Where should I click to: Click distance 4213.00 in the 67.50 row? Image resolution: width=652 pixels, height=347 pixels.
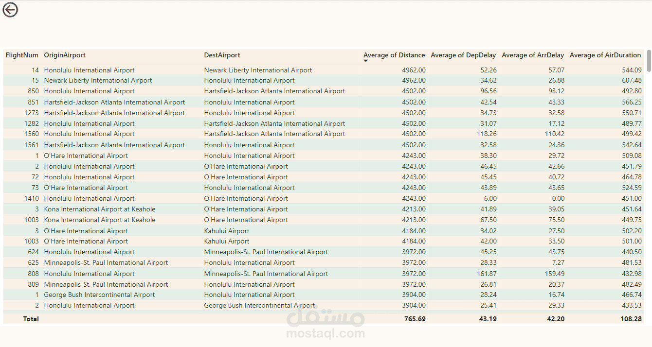(x=414, y=220)
